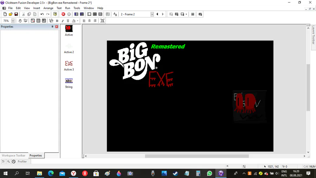316x178 pixels.
Task: Open the Event List Editor icon
Action: (x=100, y=14)
